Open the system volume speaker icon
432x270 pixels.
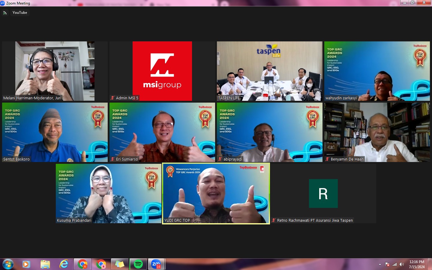402,264
